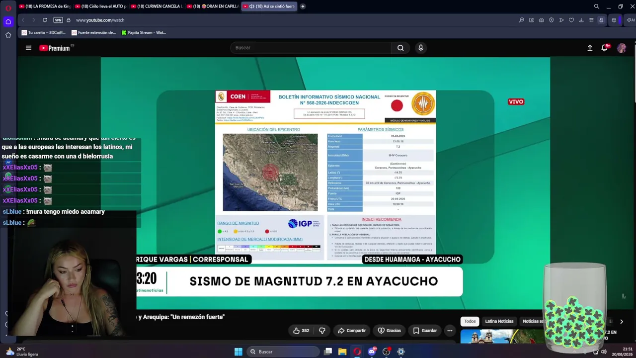The height and width of the screenshot is (358, 636).
Task: Go to YouTube Premium home logo
Action: tap(55, 48)
